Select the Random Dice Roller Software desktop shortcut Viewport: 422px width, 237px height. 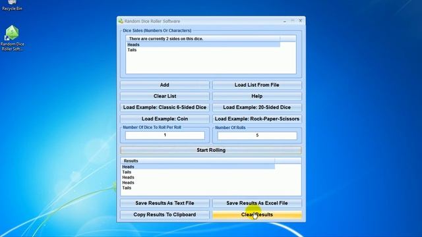[12, 38]
